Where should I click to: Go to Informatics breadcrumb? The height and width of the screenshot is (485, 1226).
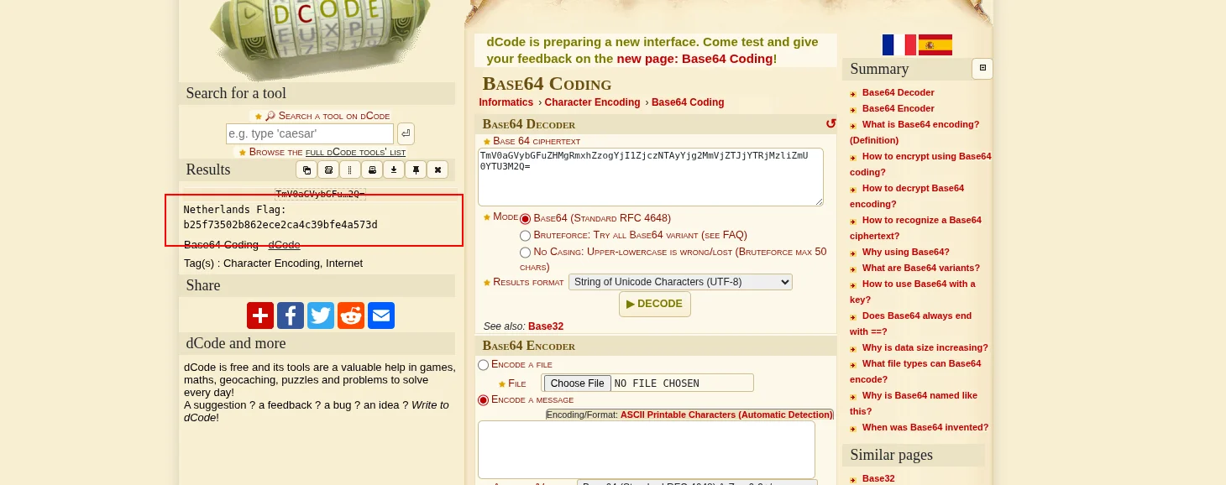[506, 102]
